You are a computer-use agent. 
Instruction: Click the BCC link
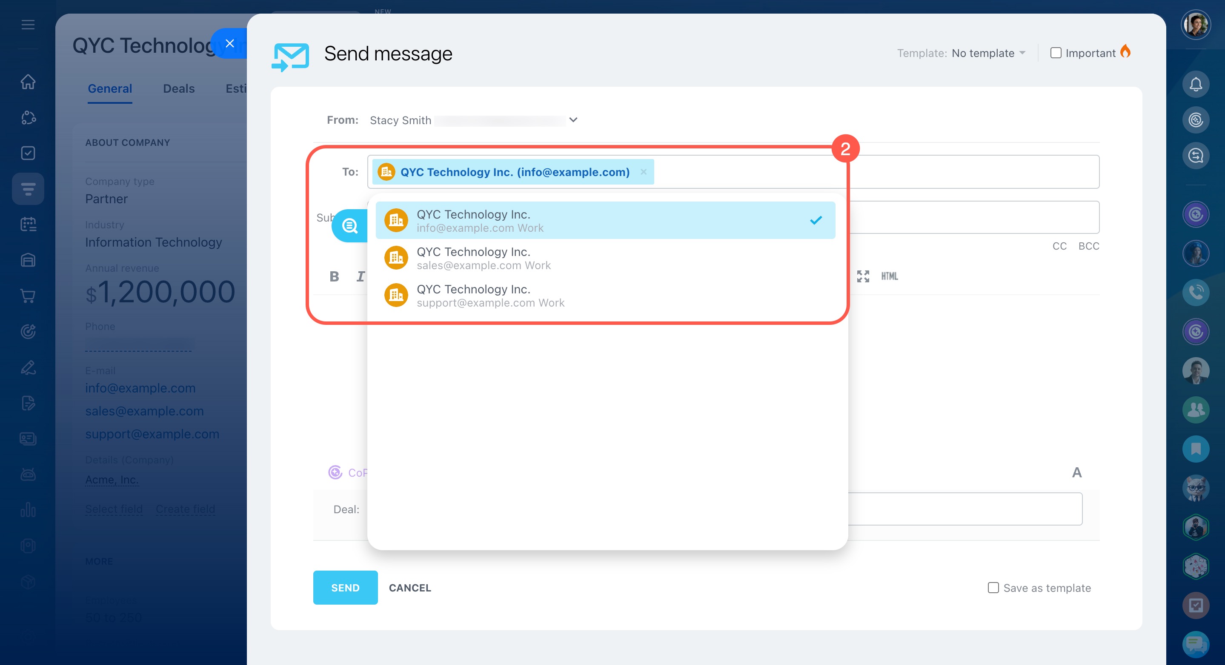(x=1088, y=246)
